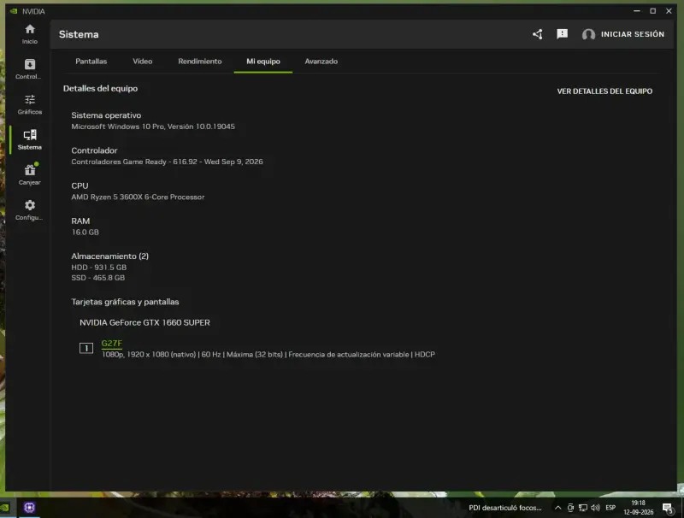This screenshot has height=518, width=684.
Task: Click the ESP language indicator
Action: [610, 508]
